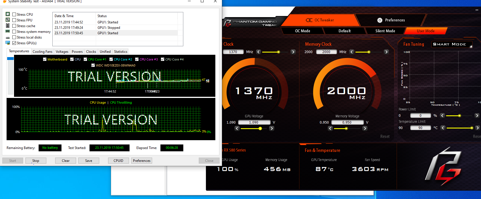The image size is (481, 199).
Task: Select the Default preset
Action: pyautogui.click(x=345, y=31)
